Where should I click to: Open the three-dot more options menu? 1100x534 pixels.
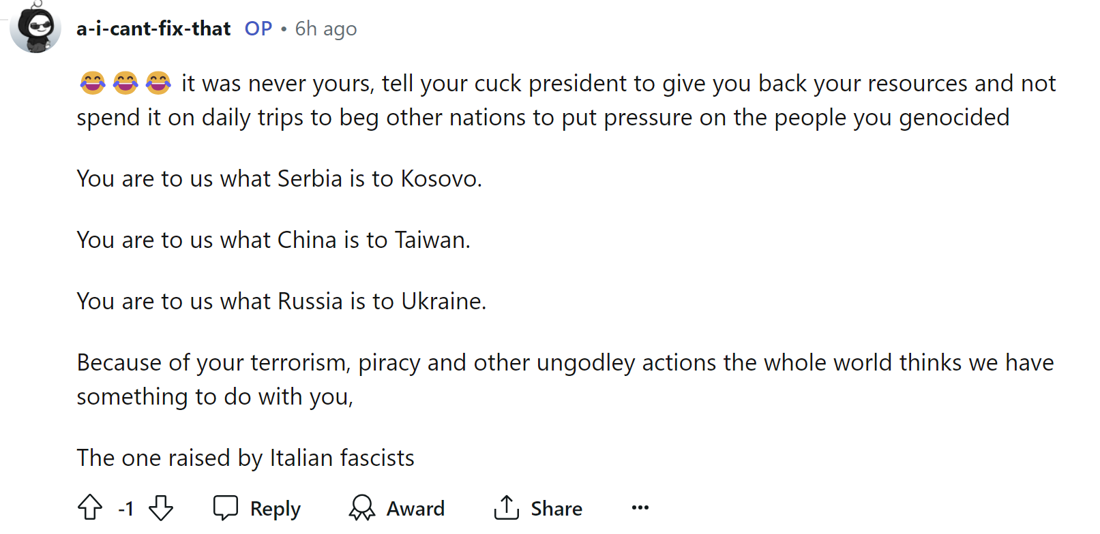tap(640, 507)
